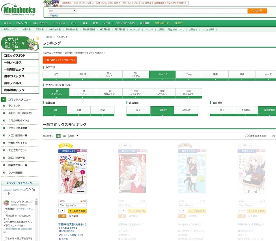
Task: Click the arrow icon beside 取扱い雑誌一覧
Action: coord(4,158)
